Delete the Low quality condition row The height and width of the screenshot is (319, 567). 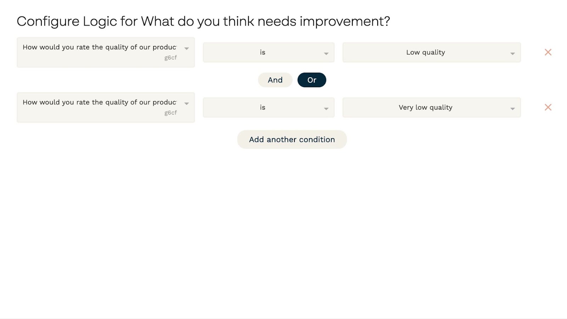(x=548, y=52)
